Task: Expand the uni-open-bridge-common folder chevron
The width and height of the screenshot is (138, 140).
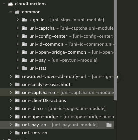Action: 18,52
